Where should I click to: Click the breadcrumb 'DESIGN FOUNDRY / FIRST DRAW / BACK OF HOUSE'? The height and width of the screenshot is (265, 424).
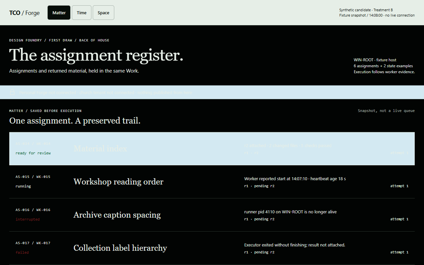click(59, 40)
